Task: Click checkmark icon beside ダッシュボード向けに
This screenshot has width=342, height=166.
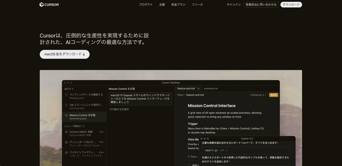Action: coord(66,142)
